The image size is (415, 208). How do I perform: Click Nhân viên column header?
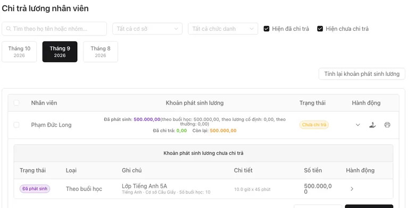point(44,103)
